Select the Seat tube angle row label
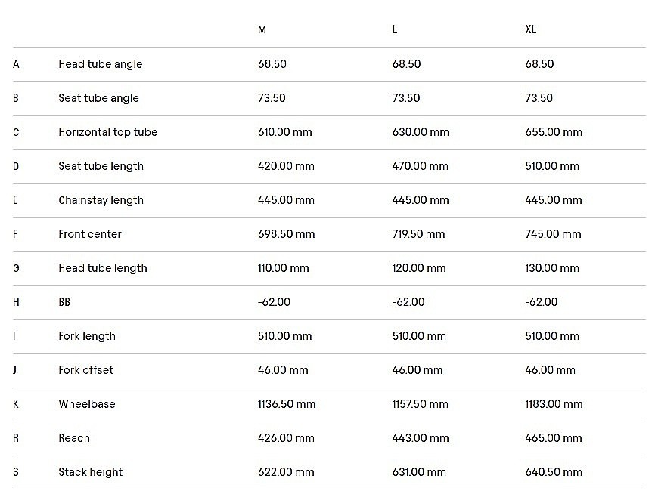The width and height of the screenshot is (655, 494). point(98,98)
